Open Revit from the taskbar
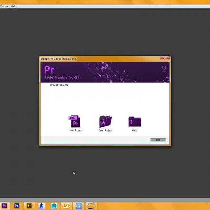 (x=42, y=206)
